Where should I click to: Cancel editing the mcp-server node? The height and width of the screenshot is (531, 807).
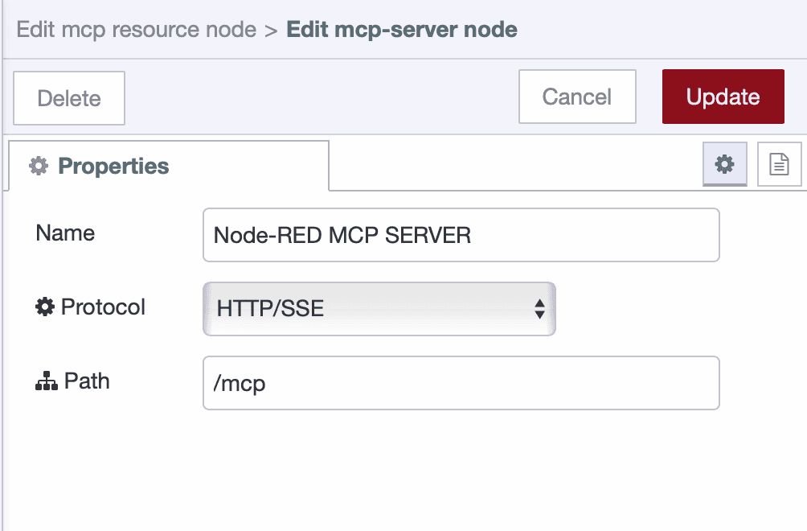coord(576,97)
